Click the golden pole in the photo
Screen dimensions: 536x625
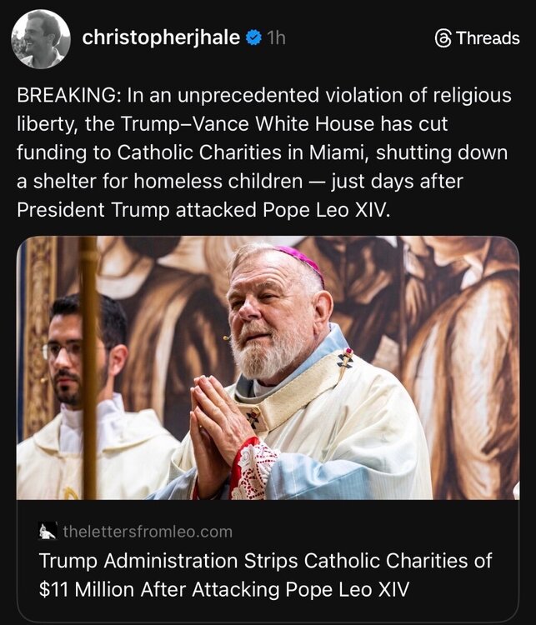pyautogui.click(x=89, y=367)
